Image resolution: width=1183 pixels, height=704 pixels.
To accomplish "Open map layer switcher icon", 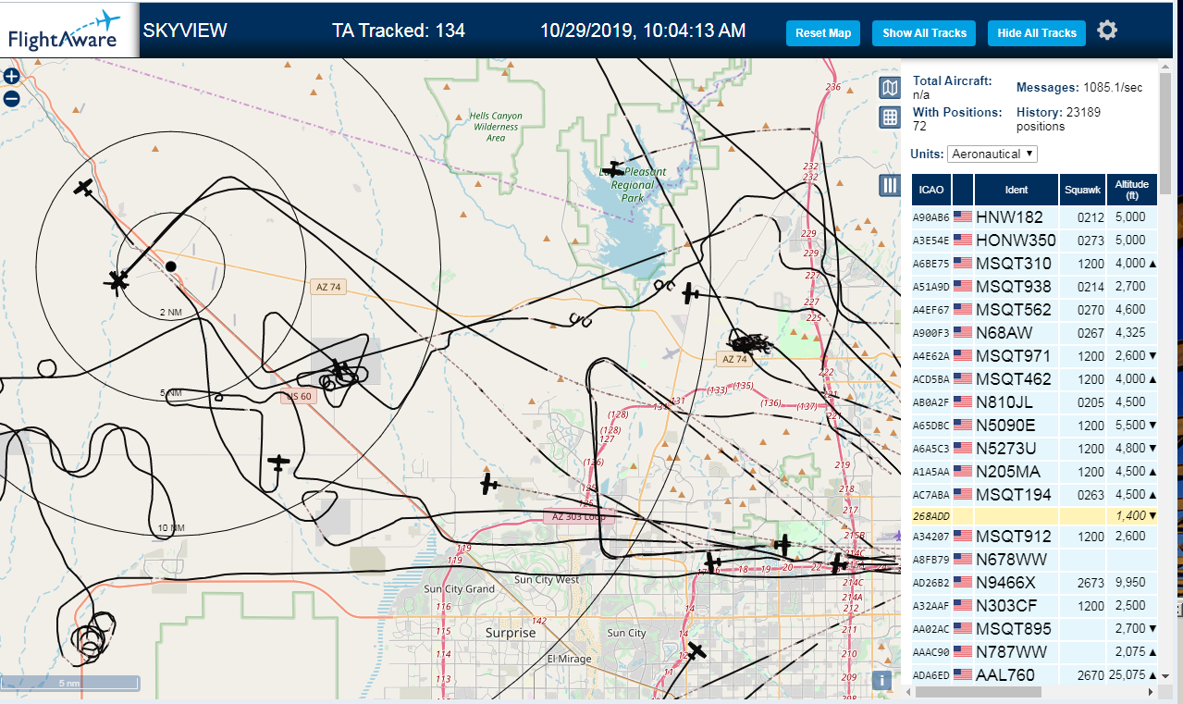I will [889, 88].
